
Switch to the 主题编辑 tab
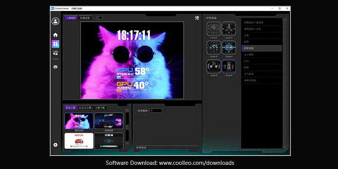[71, 18]
